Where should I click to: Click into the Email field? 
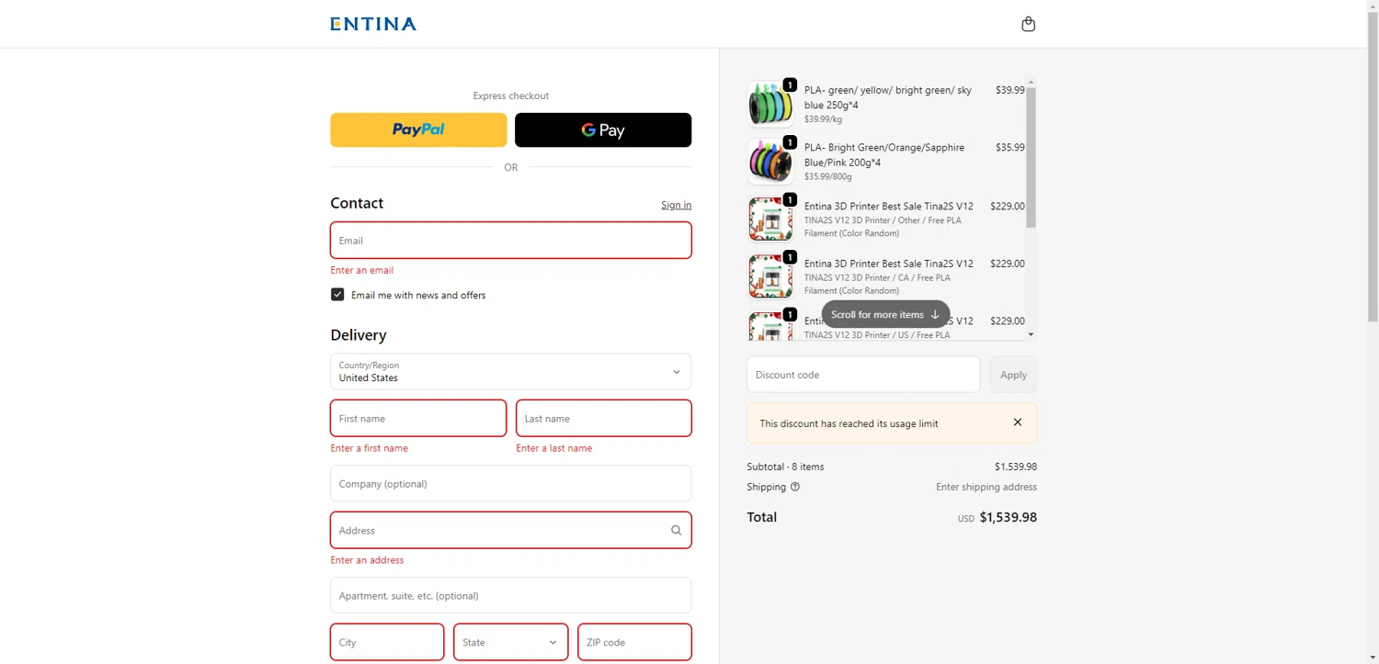tap(510, 241)
